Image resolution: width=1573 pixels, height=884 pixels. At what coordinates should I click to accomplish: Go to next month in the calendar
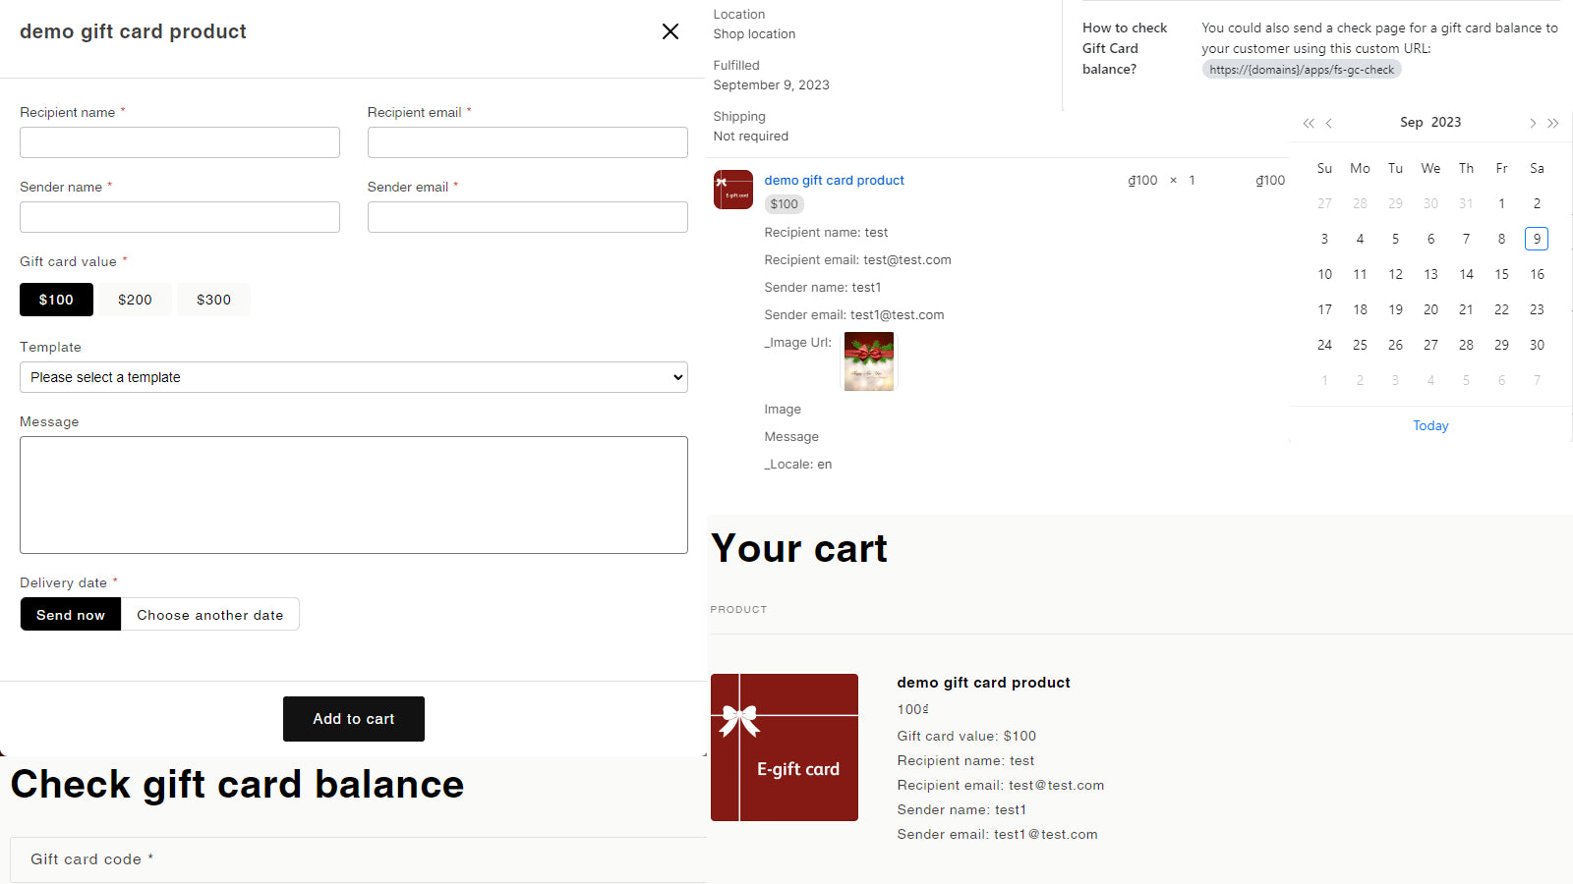[x=1533, y=123]
